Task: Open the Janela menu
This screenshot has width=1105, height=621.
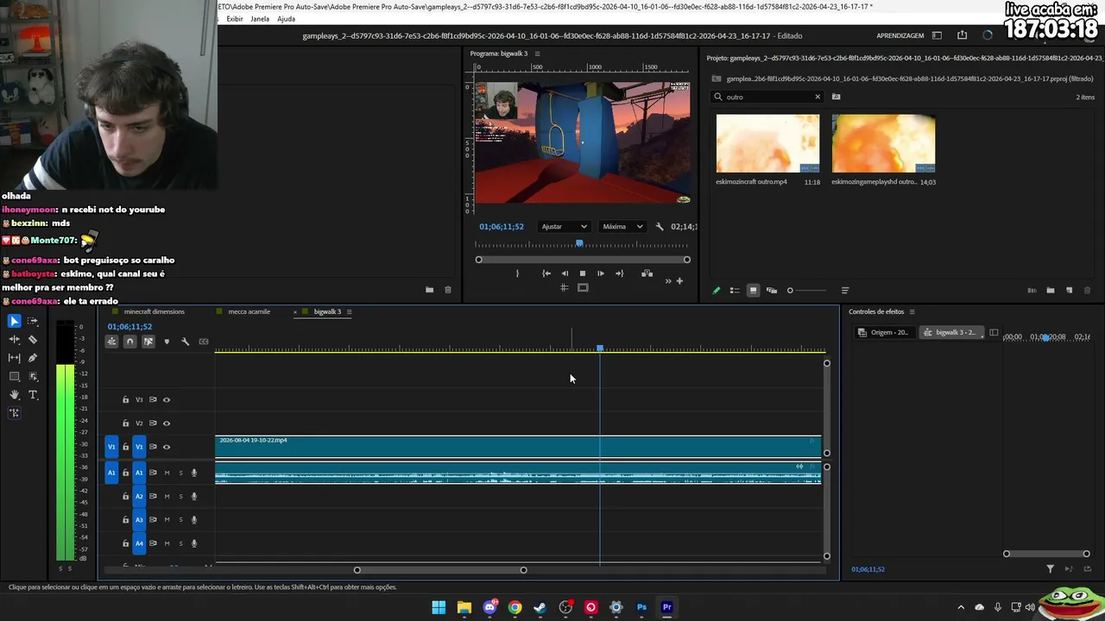Action: point(260,19)
